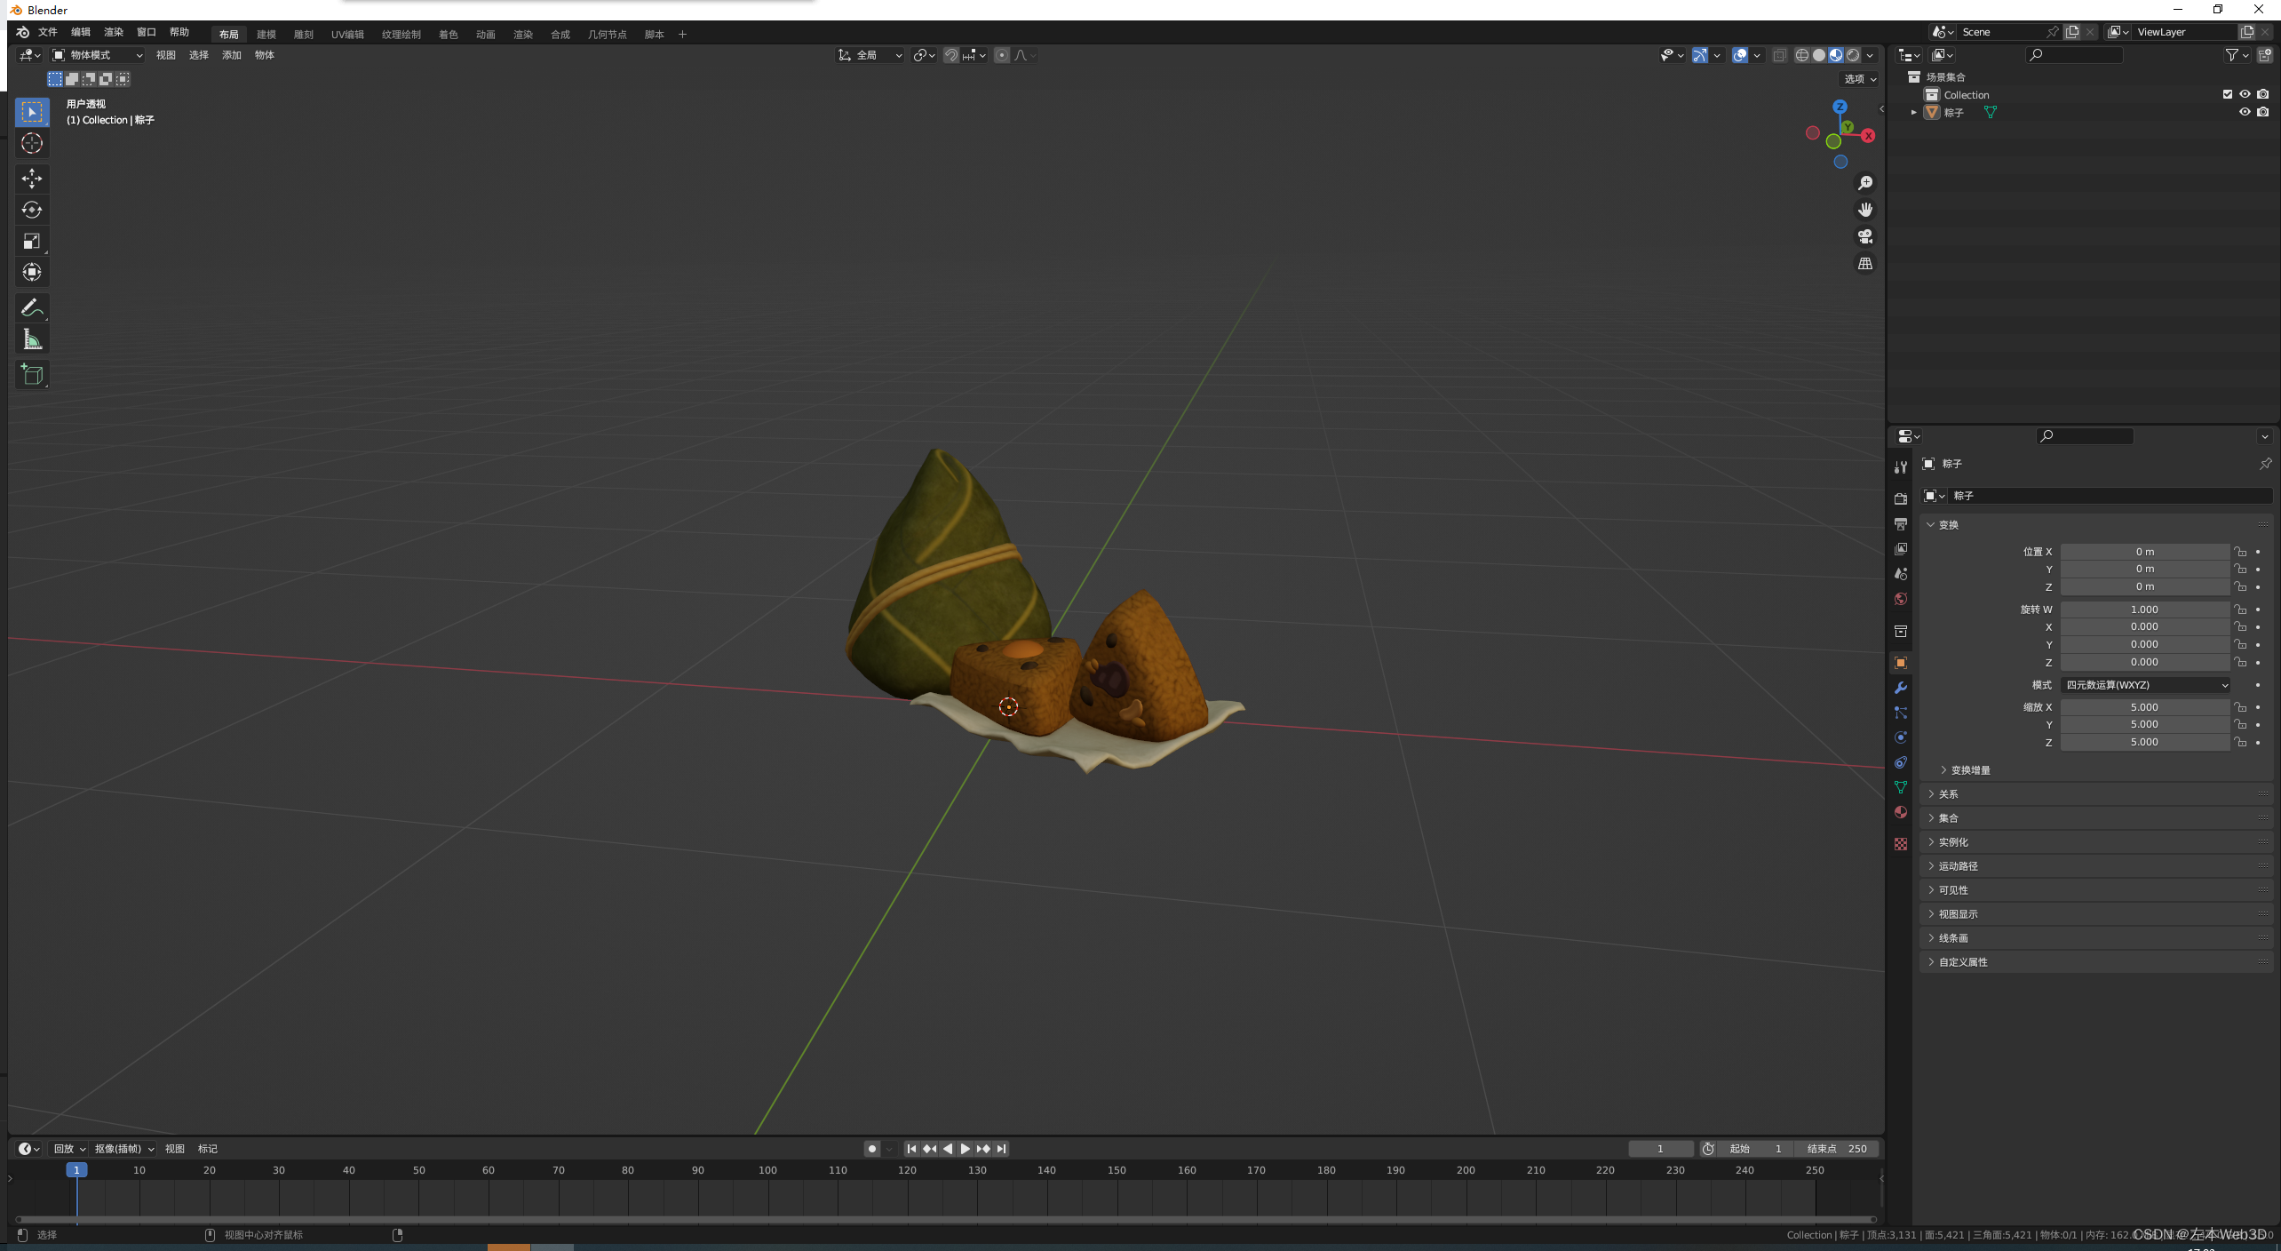This screenshot has width=2281, height=1251.
Task: Switch to the UV编辑 workspace tab
Action: point(347,34)
